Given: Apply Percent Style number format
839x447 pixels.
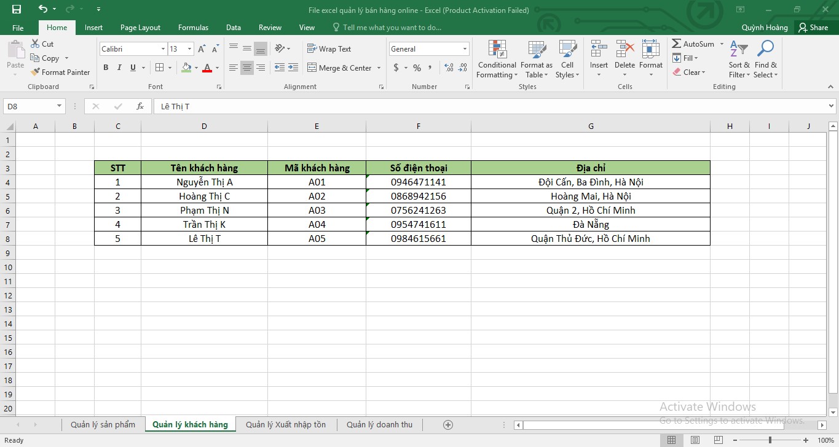Looking at the screenshot, I should (417, 68).
